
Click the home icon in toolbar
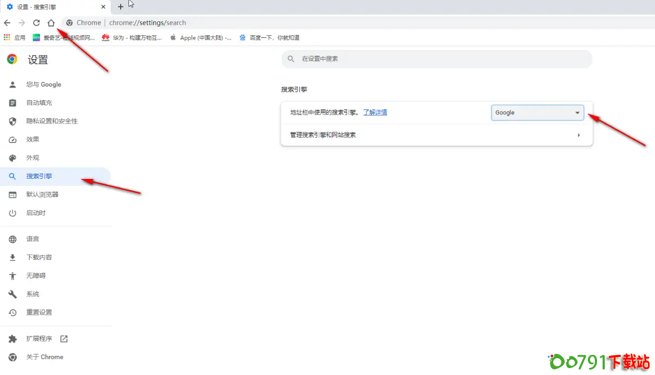pyautogui.click(x=51, y=23)
